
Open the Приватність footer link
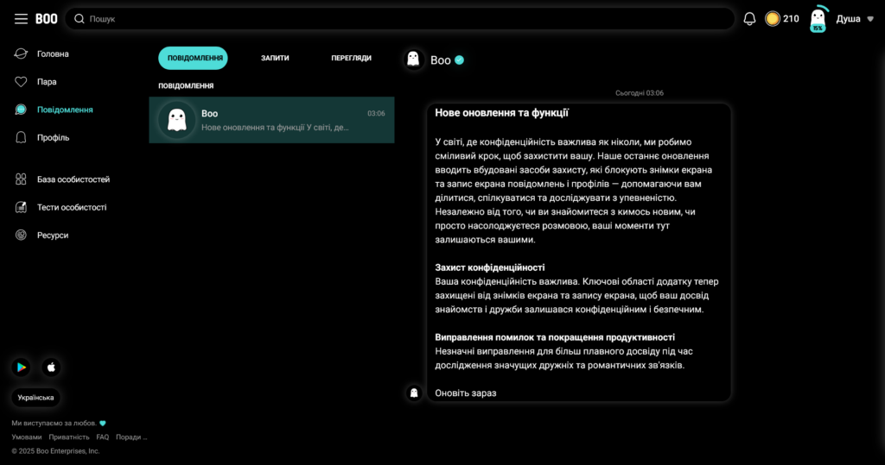click(69, 437)
